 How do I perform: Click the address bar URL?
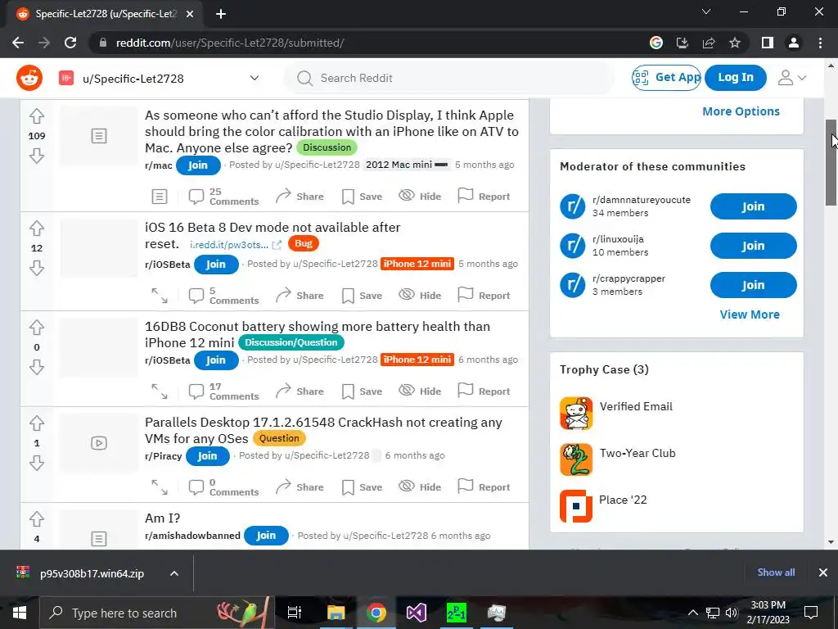[x=230, y=43]
